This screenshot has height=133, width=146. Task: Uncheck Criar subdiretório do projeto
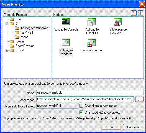click(81, 112)
